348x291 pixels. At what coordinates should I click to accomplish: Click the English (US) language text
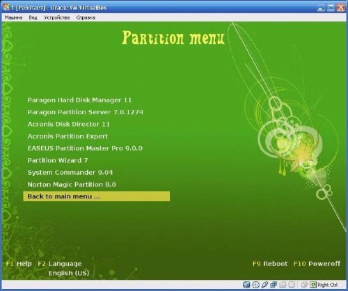coord(69,273)
